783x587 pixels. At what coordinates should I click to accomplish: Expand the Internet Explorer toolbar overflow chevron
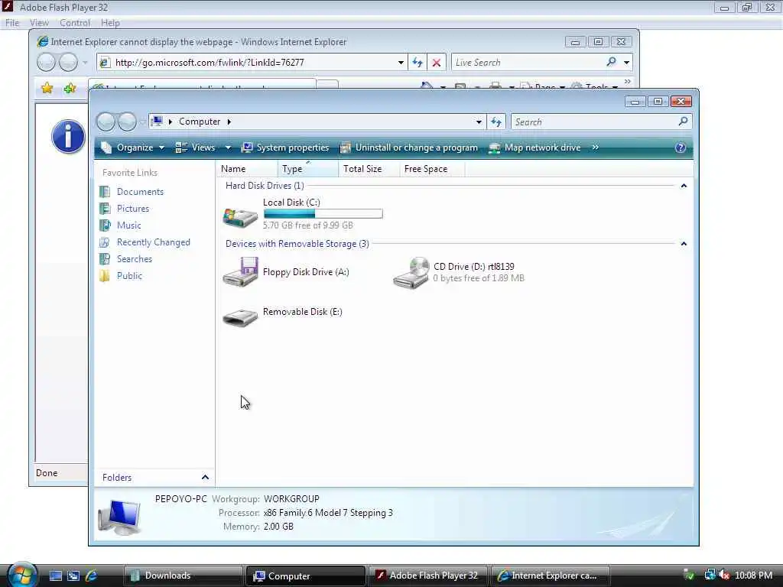tap(628, 81)
